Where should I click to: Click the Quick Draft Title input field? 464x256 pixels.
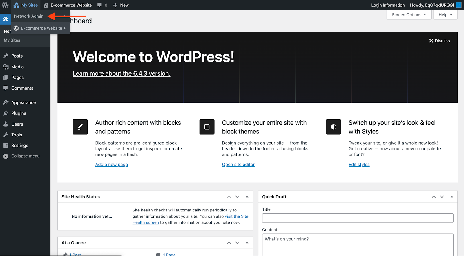[357, 218]
